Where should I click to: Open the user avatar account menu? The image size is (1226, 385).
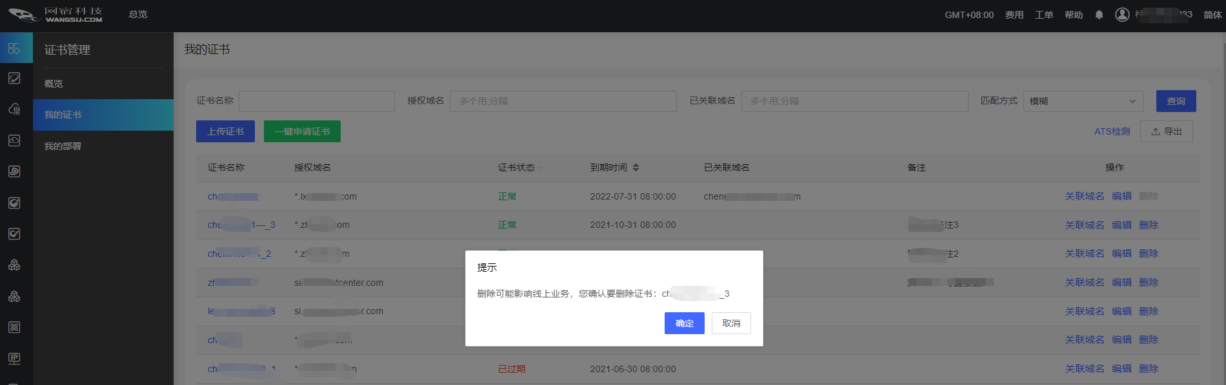(1122, 15)
